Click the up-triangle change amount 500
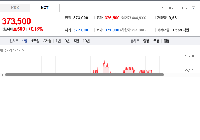 [19, 29]
